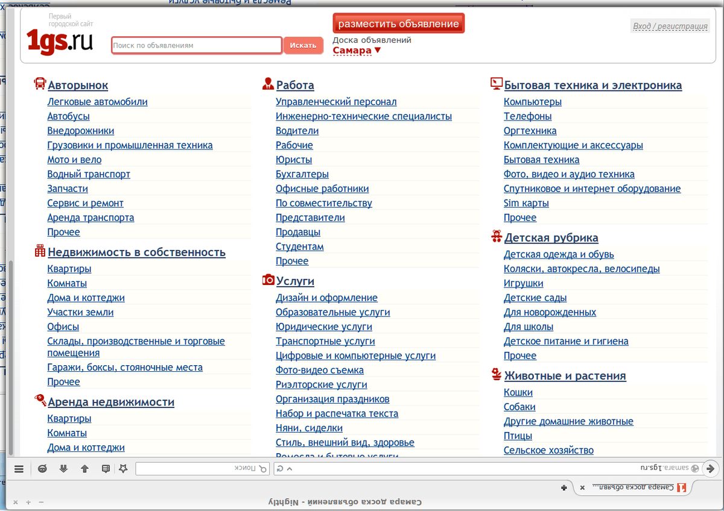Open the Юридические услуги link
The image size is (724, 511).
[x=324, y=327]
